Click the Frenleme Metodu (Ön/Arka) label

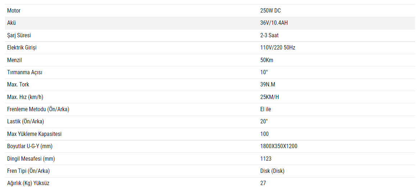pyautogui.click(x=38, y=109)
